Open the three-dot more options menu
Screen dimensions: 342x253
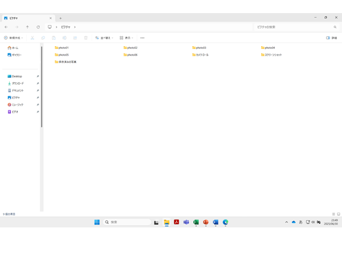[142, 38]
